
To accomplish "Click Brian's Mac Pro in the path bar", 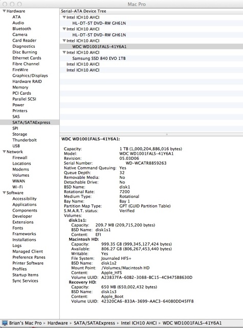I will (x=25, y=323).
